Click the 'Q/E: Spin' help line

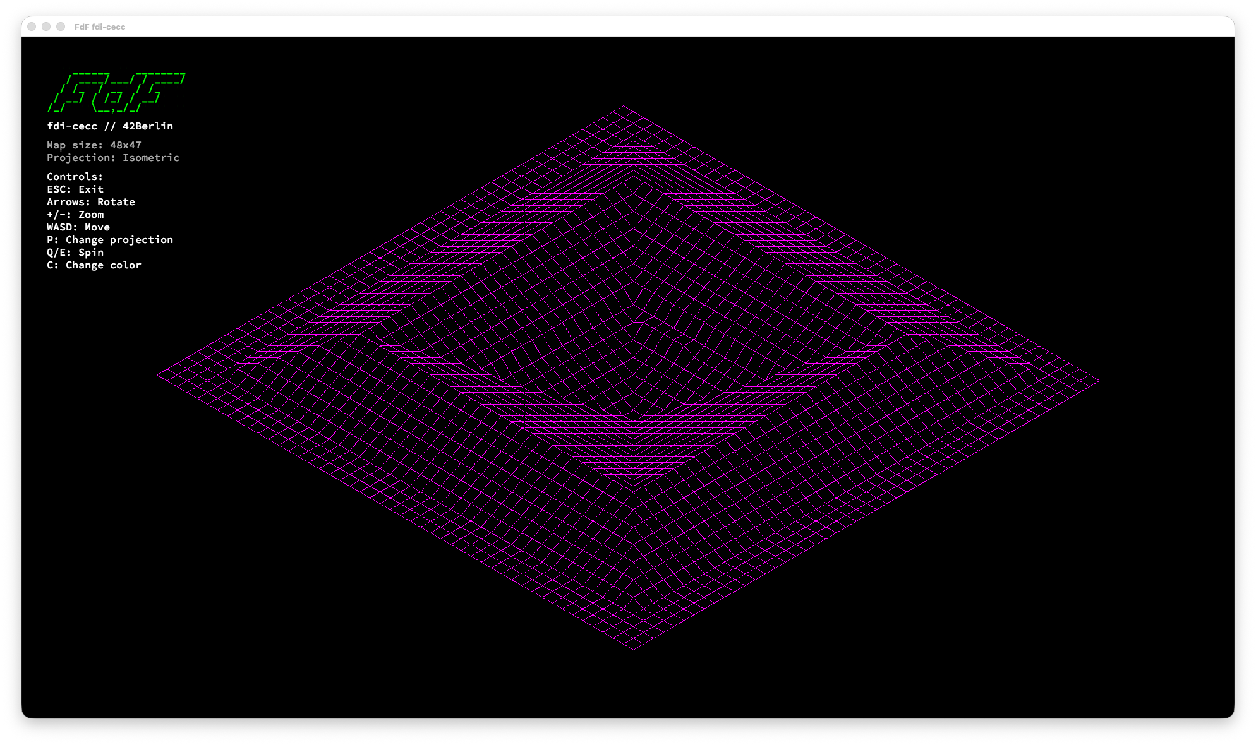tap(75, 253)
